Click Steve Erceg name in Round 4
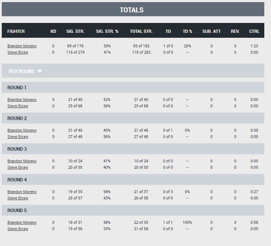Screen dimensions: 271x246 coord(18,198)
